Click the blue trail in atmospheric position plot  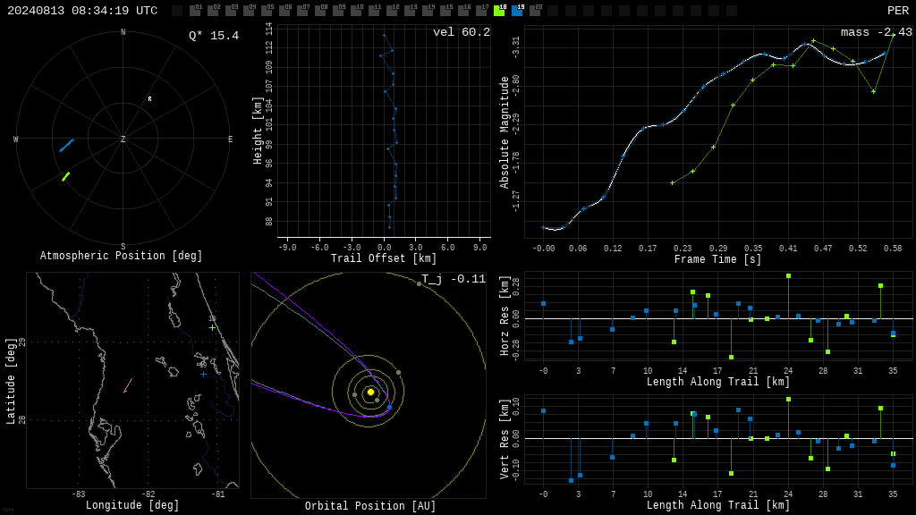pos(66,146)
